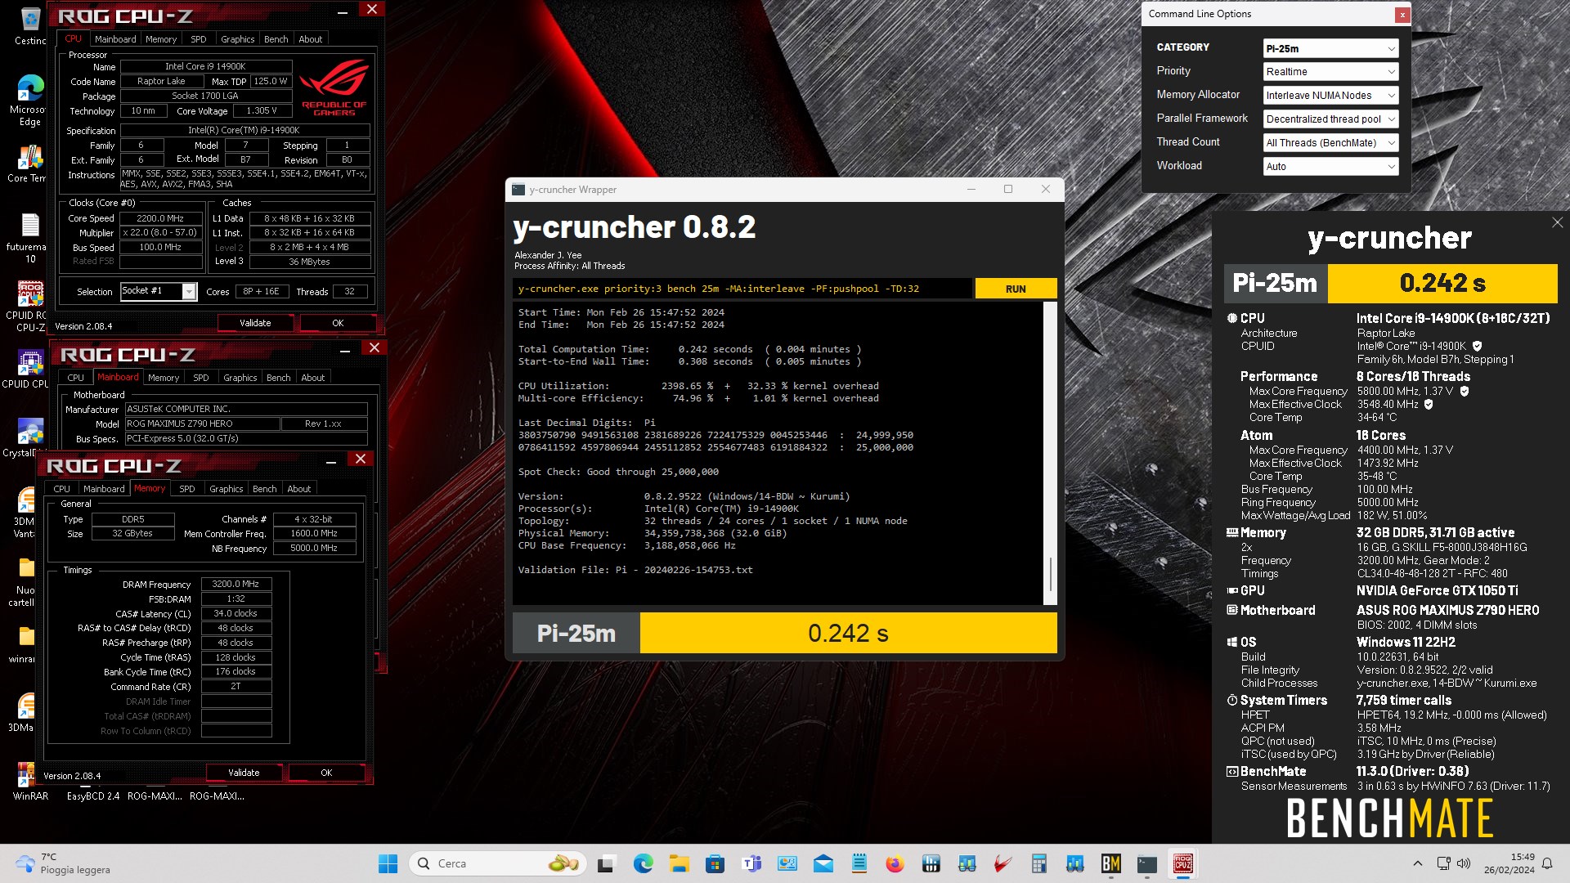Switch to Mainboard tab in top CPU-Z
The height and width of the screenshot is (883, 1570).
pyautogui.click(x=115, y=39)
